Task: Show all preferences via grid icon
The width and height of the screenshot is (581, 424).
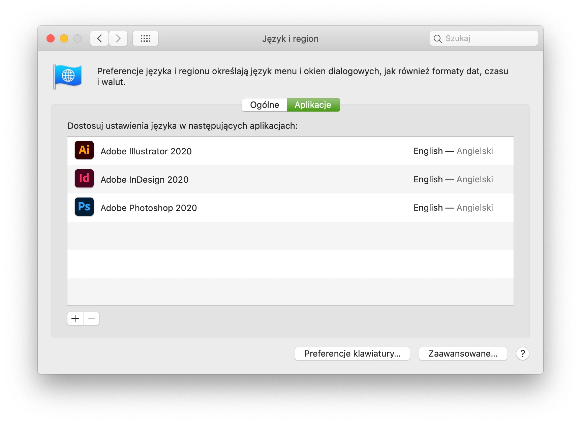Action: point(146,38)
